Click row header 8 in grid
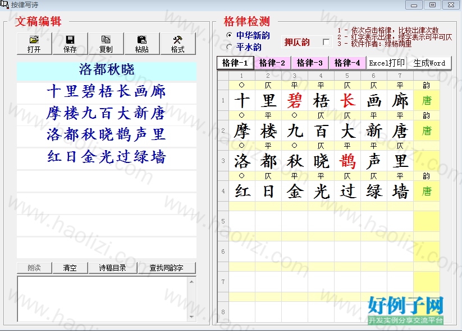Image resolution: width=462 pixels, height=331 pixels. tap(223, 312)
